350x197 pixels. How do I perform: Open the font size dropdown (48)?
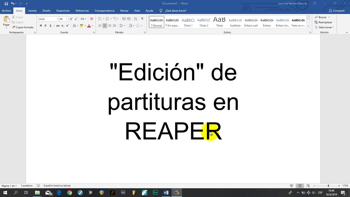tap(67, 19)
